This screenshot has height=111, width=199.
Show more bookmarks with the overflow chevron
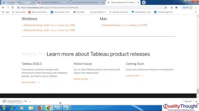196,12
